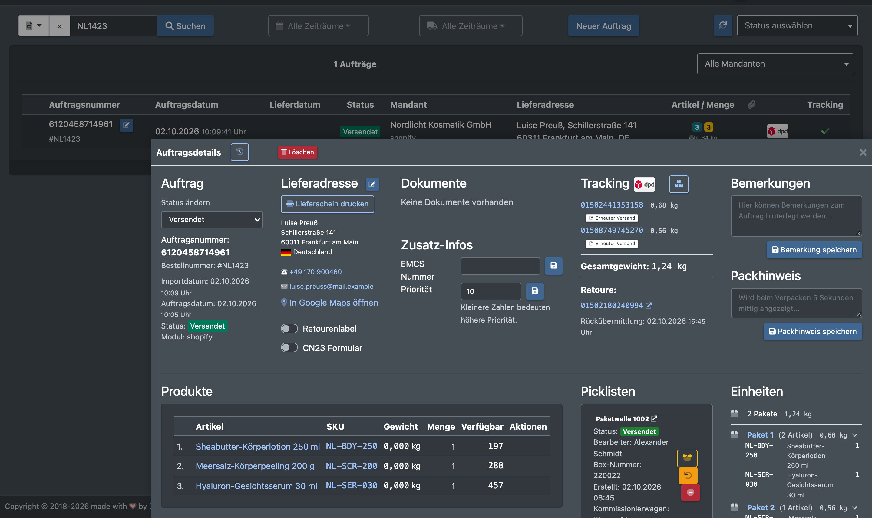Click the Suchen button
872x518 pixels.
(x=185, y=26)
